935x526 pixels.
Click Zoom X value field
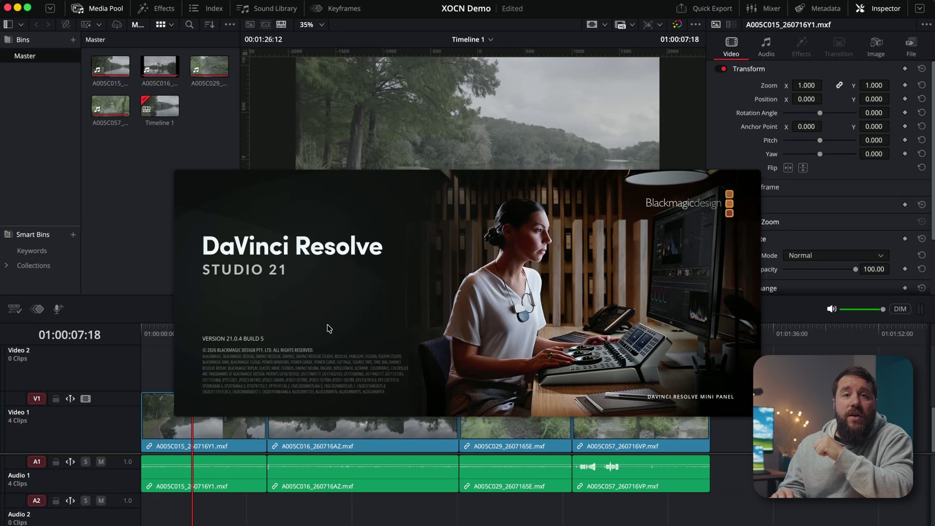pyautogui.click(x=806, y=85)
